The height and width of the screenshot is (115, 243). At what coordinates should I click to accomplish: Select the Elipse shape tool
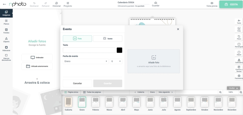(x=239, y=53)
